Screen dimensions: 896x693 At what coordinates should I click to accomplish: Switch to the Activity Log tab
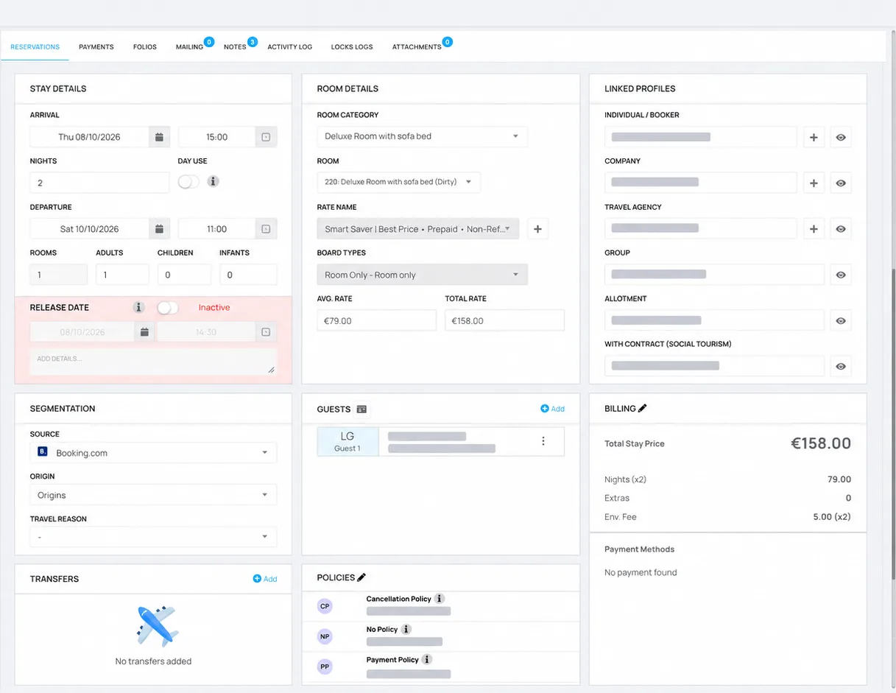point(290,46)
